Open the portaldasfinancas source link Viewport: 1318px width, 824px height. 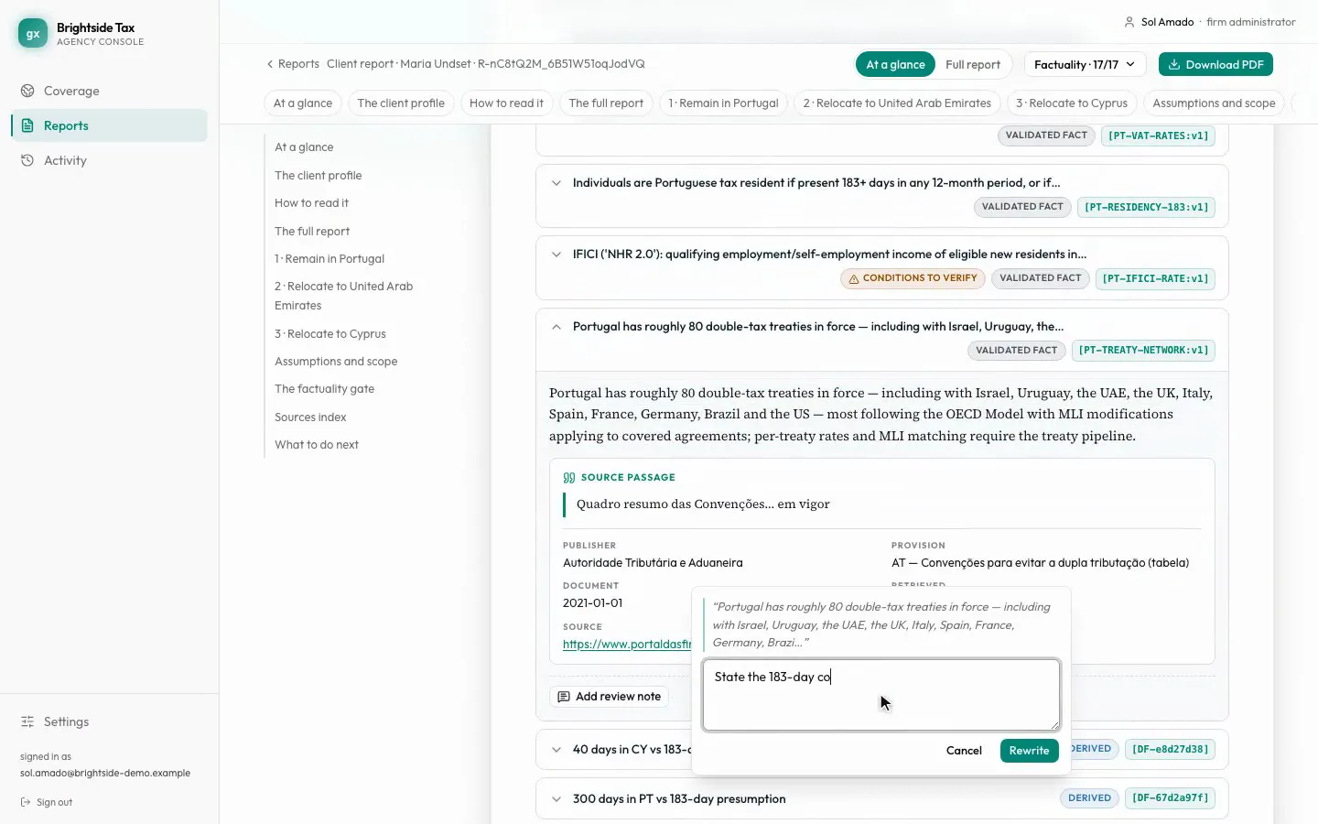pyautogui.click(x=627, y=645)
